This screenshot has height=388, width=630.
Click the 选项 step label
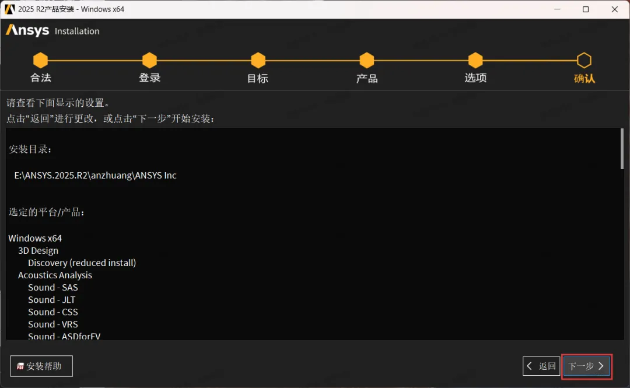475,78
